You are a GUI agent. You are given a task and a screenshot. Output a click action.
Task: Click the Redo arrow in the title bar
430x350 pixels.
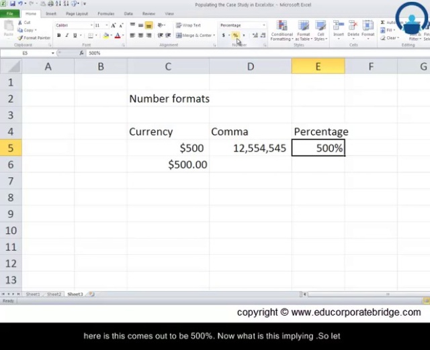tap(32, 4)
